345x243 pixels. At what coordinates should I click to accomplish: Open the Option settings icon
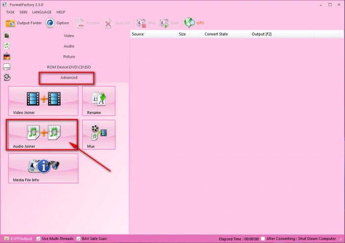coord(50,23)
